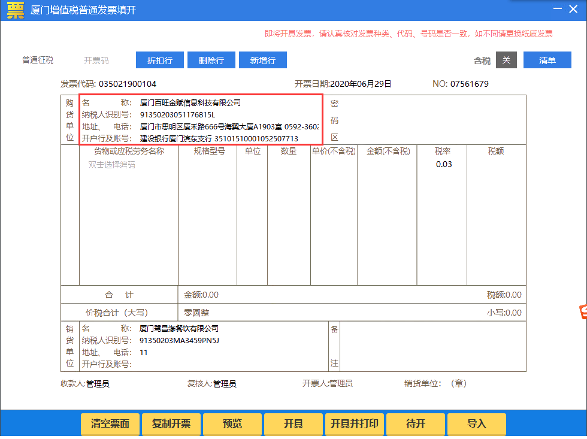
Task: Click 开具并打印 to issue and print
Action: click(354, 423)
